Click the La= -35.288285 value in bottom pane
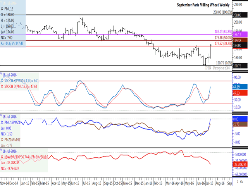Image resolution: width=248 pixels, height=186 pixels. [10, 163]
